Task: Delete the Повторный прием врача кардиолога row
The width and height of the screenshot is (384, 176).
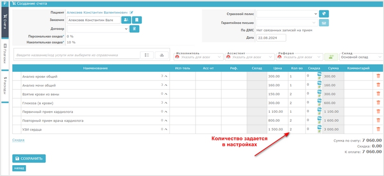Action: coord(378,120)
